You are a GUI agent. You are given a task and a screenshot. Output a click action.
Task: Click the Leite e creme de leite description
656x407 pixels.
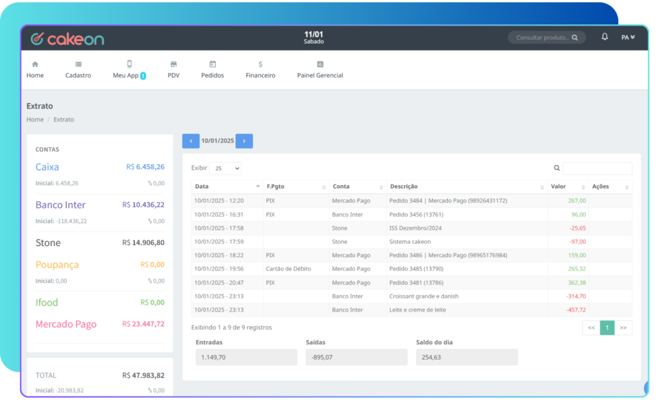418,310
